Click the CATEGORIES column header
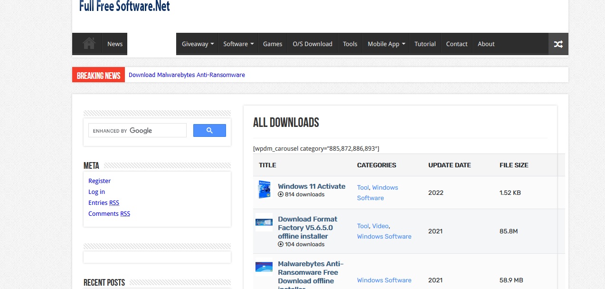This screenshot has height=289, width=605. point(377,165)
